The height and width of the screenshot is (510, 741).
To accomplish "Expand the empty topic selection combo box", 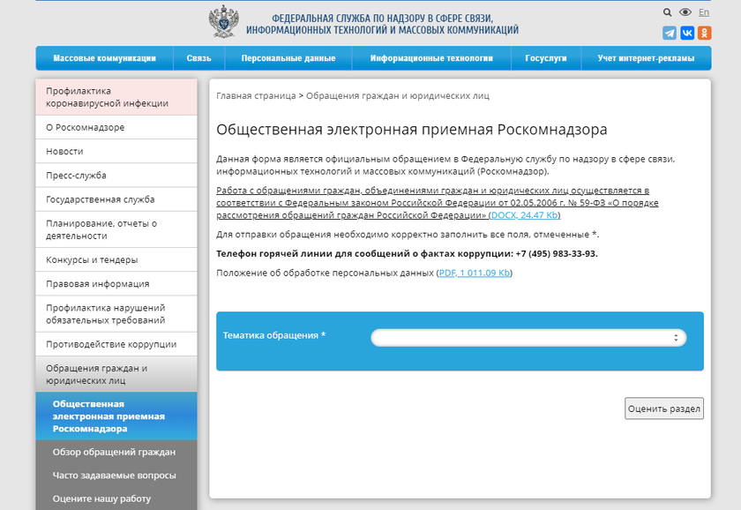I will click(528, 337).
